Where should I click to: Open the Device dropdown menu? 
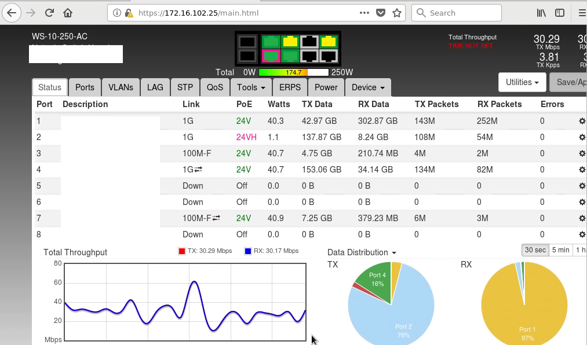[x=368, y=87]
